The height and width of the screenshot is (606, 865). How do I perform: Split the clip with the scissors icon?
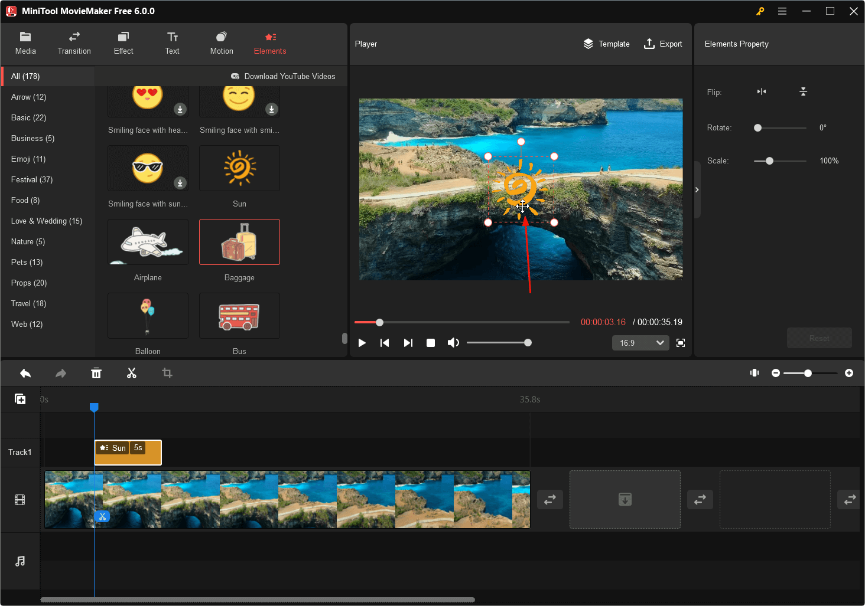pyautogui.click(x=131, y=373)
